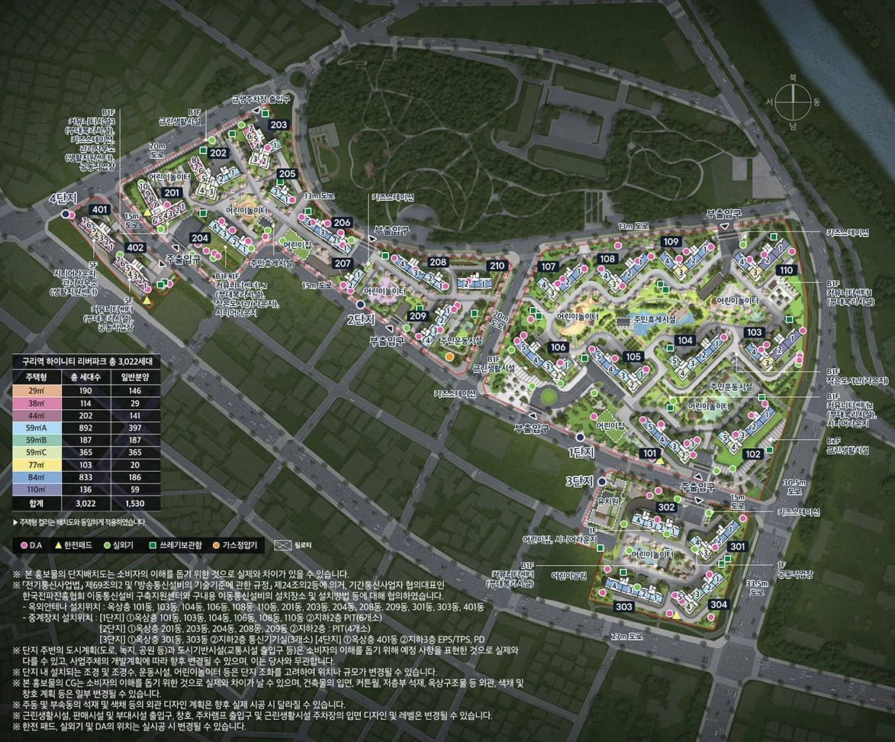Viewport: 895px width, 742px height.
Task: Select building label 303
Action: 624,607
